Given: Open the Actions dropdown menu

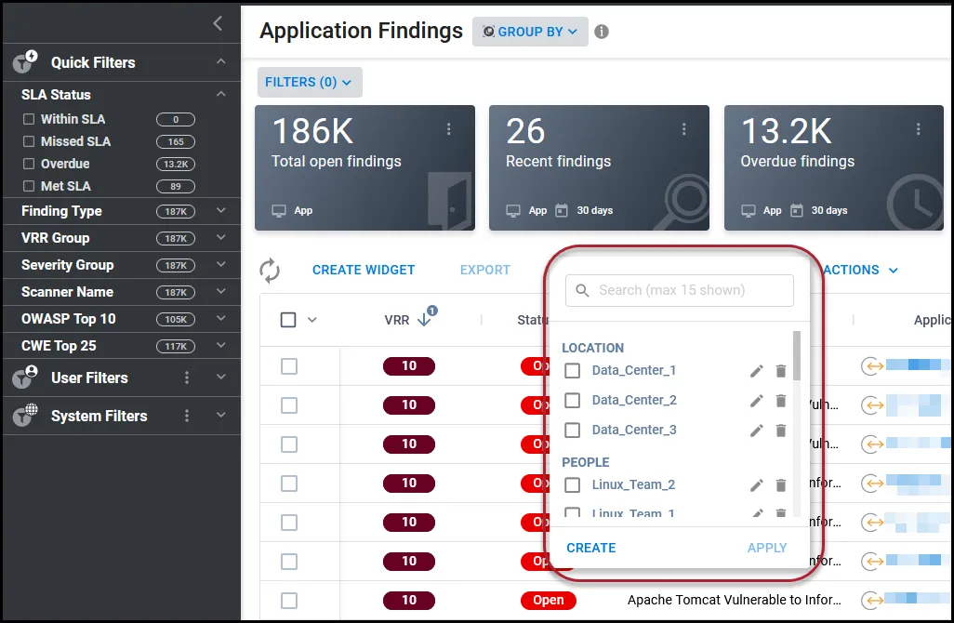Looking at the screenshot, I should click(860, 271).
